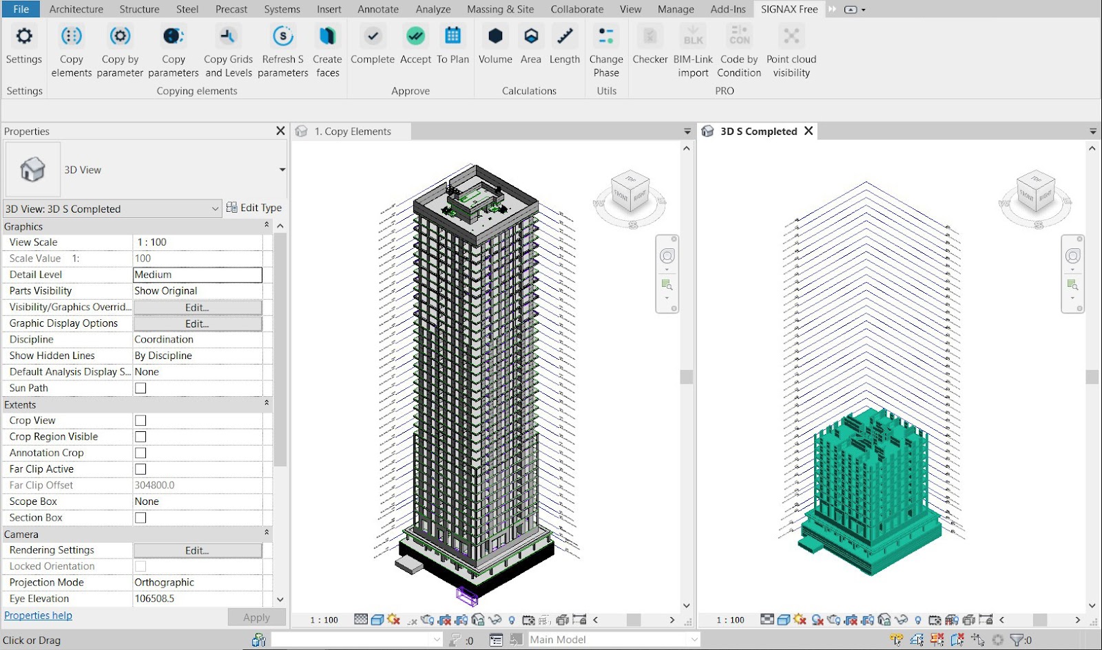The height and width of the screenshot is (650, 1102).
Task: Select the Copy by parameter tool
Action: [x=120, y=36]
